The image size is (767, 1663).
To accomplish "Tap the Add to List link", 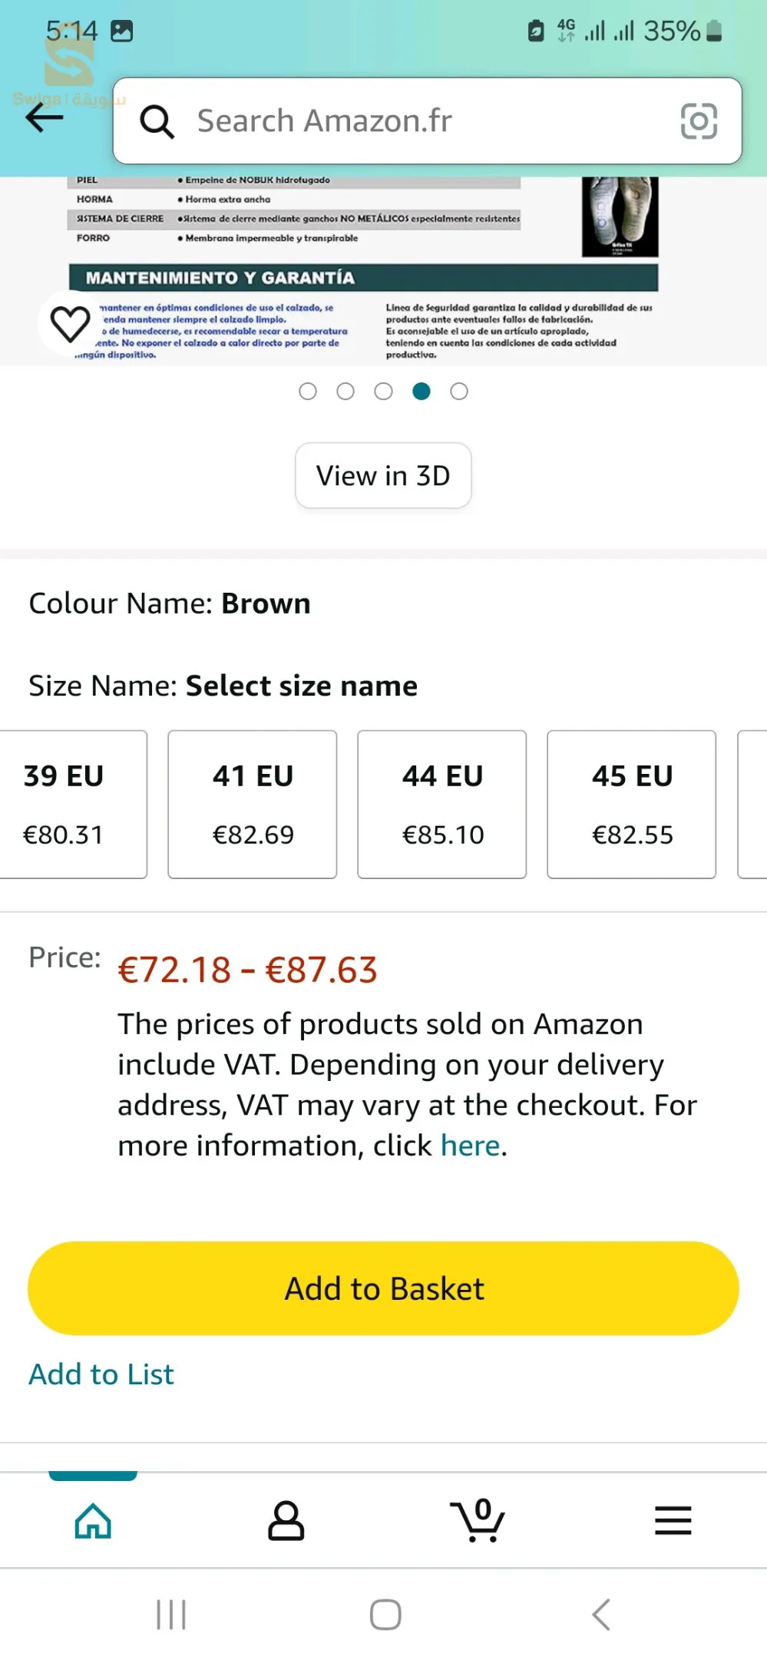I will pos(101,1374).
